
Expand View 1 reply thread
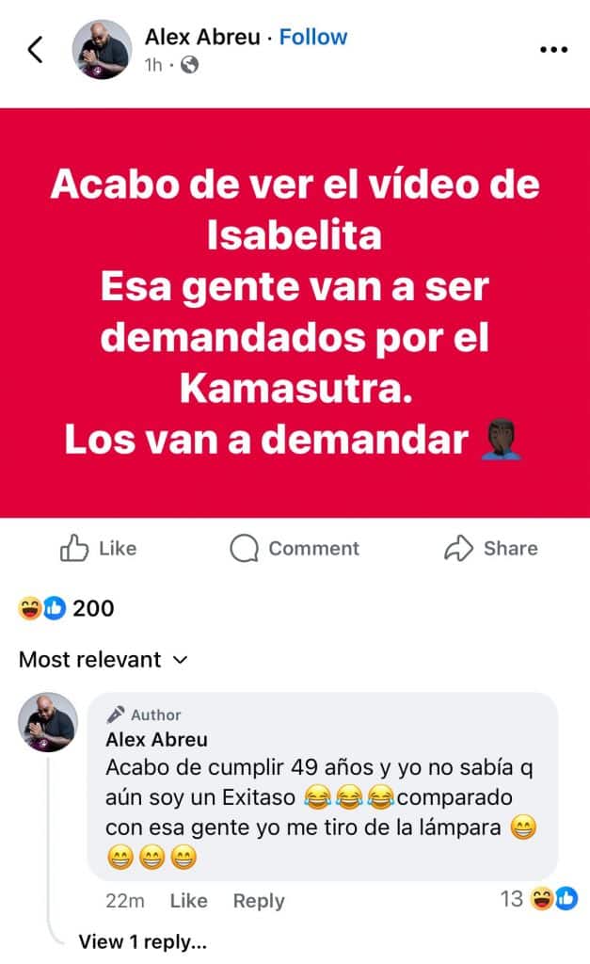point(143,941)
